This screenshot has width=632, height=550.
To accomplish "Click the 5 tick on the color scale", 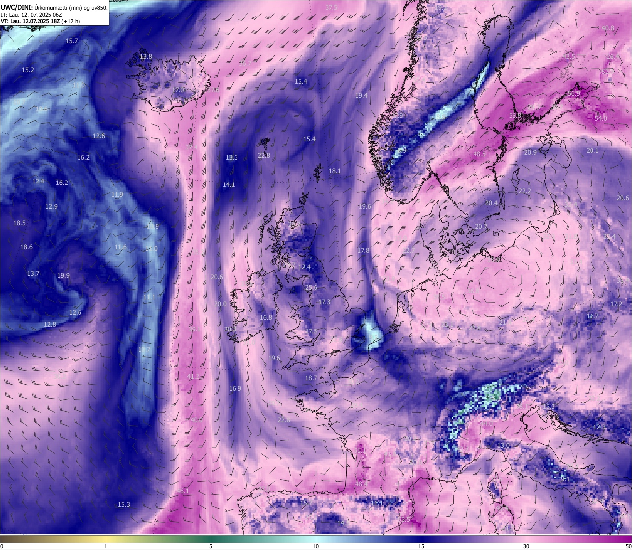I will pyautogui.click(x=211, y=546).
